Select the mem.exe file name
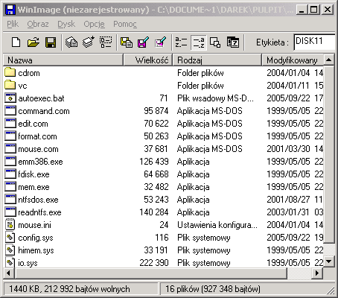Viewport: 338px width, 298px height. coord(34,187)
